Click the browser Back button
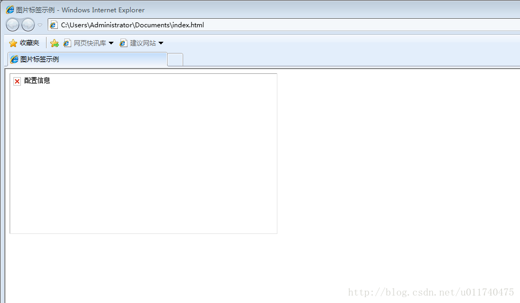The width and height of the screenshot is (520, 303). click(13, 25)
